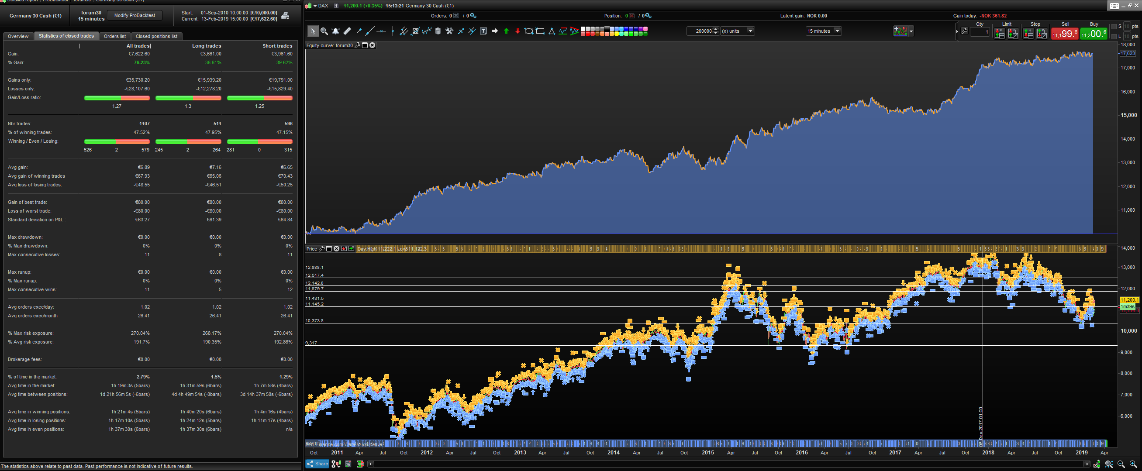Click the Modify ProBacktest button
Image resolution: width=1142 pixels, height=471 pixels.
click(135, 16)
